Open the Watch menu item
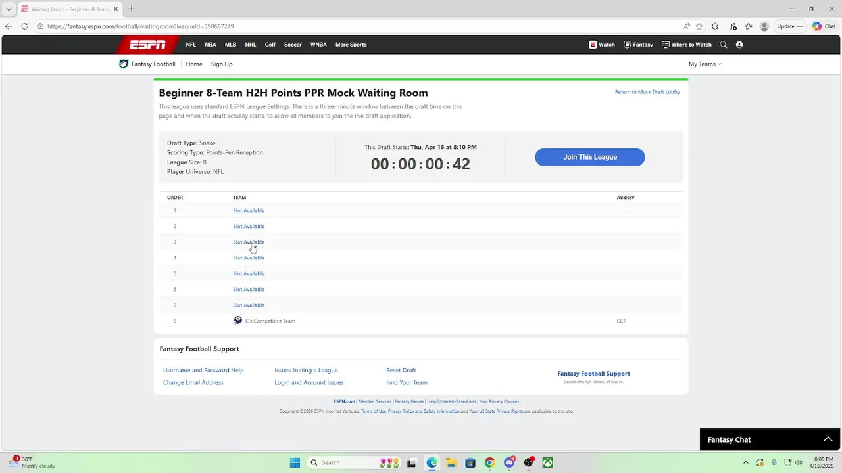Viewport: 842px width, 473px height. [602, 45]
